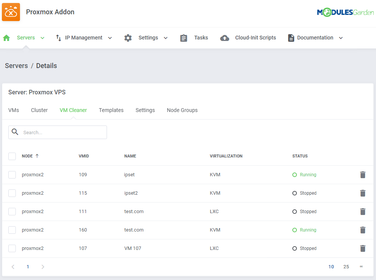Check the row for VMID 107
Viewport: 376px width, 280px height.
pyautogui.click(x=12, y=248)
